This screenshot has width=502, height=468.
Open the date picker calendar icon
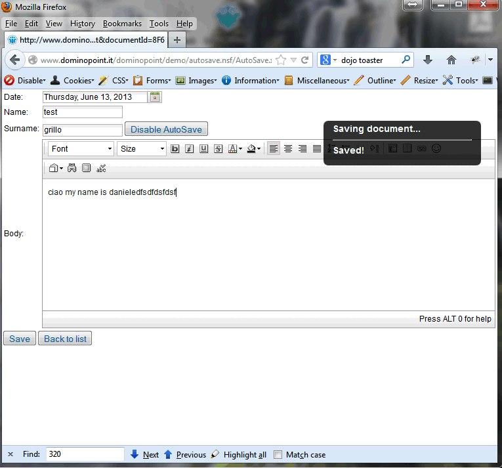tap(155, 97)
